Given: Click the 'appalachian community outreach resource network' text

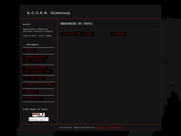Looking at the screenshot, I should [x=38, y=30].
